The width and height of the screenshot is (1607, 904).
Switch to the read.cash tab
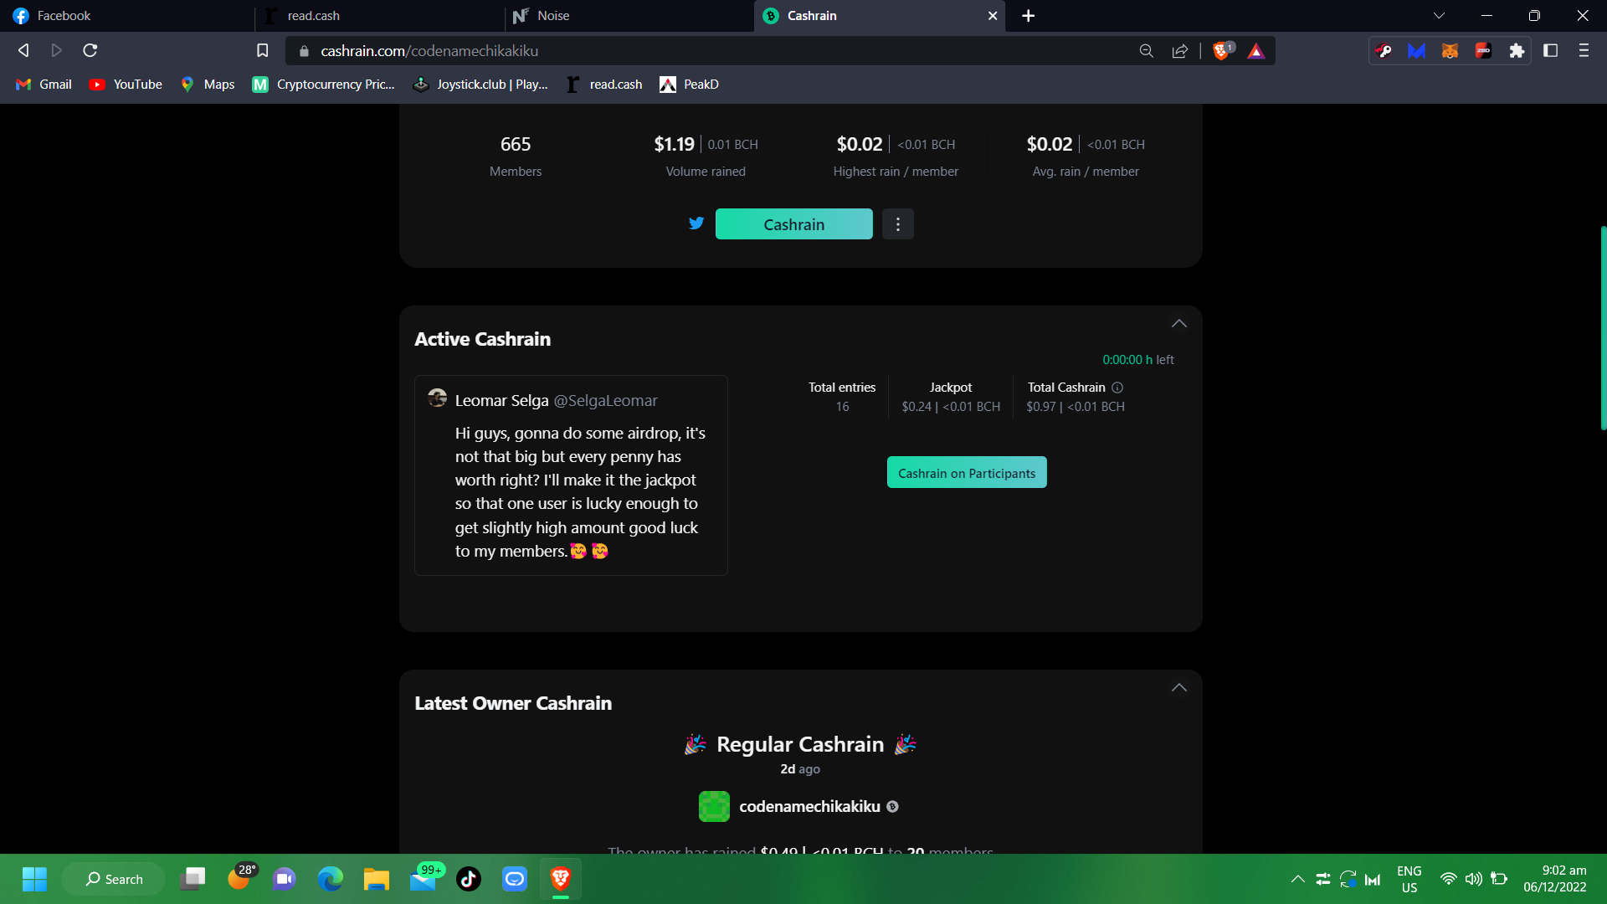point(378,16)
